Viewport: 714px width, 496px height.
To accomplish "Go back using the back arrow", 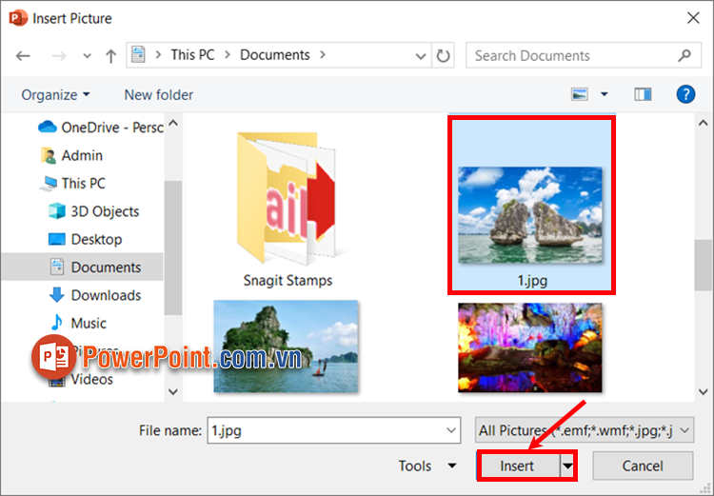I will point(23,56).
